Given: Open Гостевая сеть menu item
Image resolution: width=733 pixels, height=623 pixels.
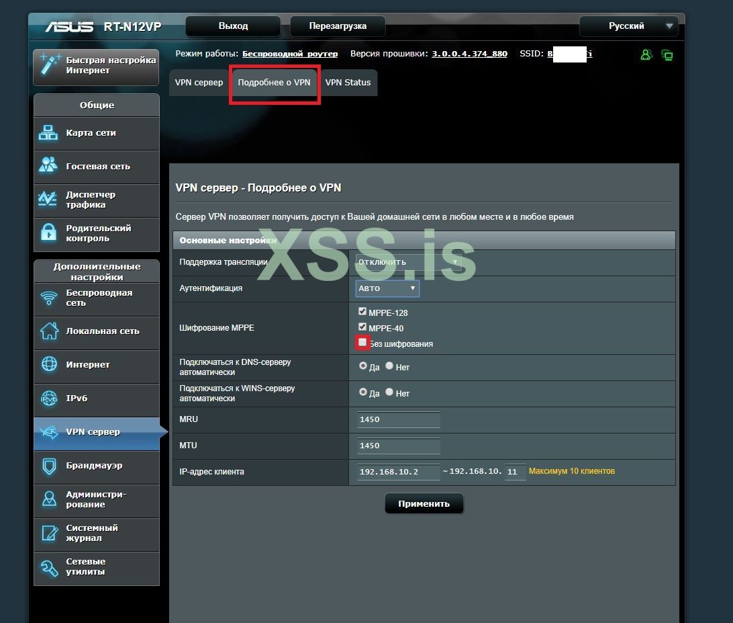Looking at the screenshot, I should pyautogui.click(x=97, y=167).
